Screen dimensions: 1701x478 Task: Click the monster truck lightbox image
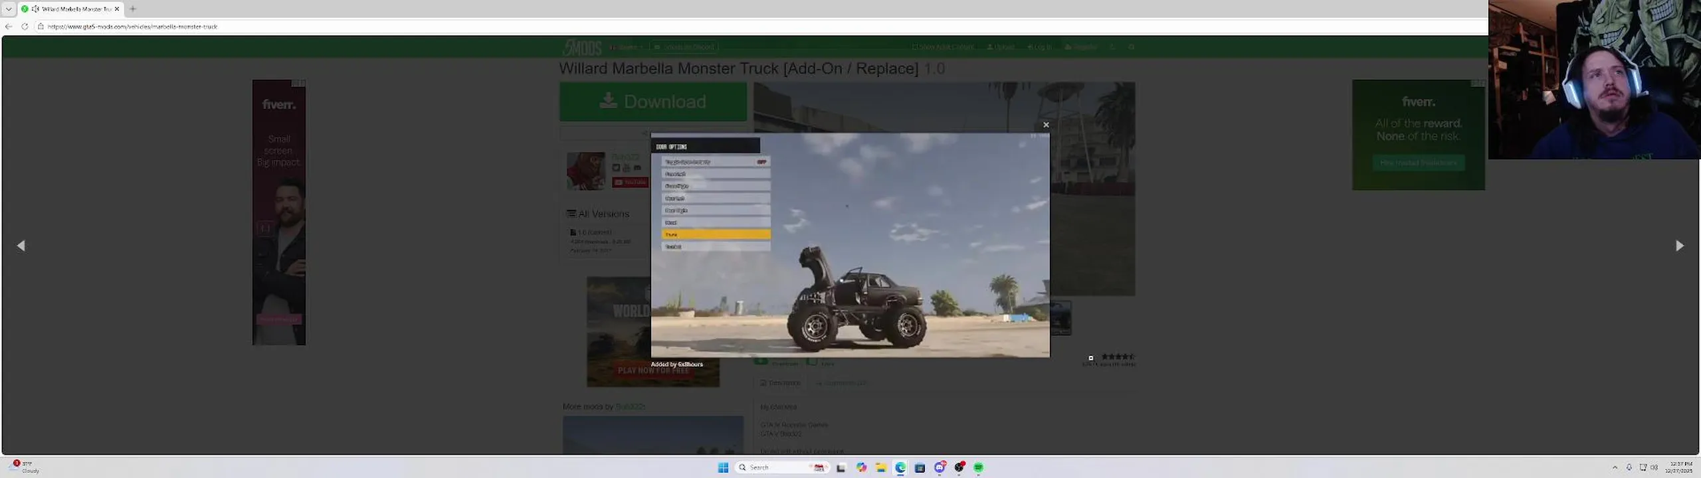(x=850, y=245)
